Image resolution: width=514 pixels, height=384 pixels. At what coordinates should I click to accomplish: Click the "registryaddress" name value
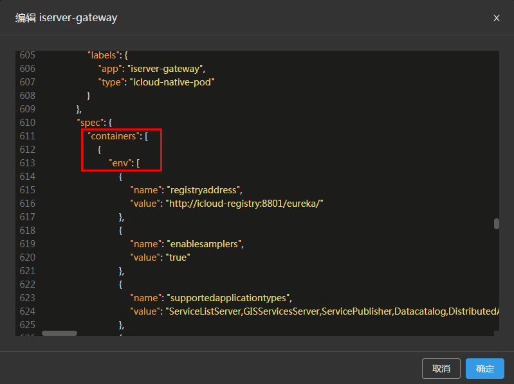click(x=205, y=190)
